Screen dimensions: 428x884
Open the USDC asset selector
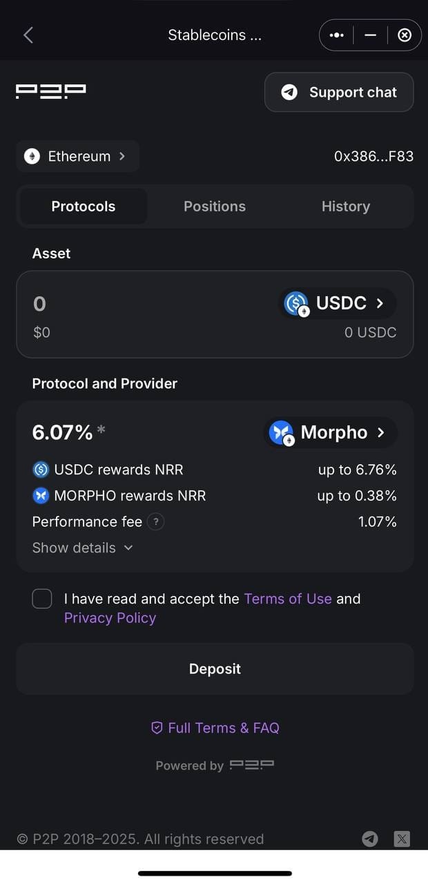338,303
